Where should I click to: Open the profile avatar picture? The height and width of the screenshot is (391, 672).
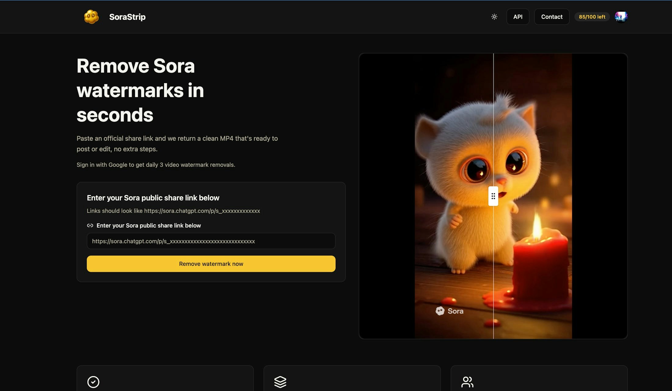621,17
